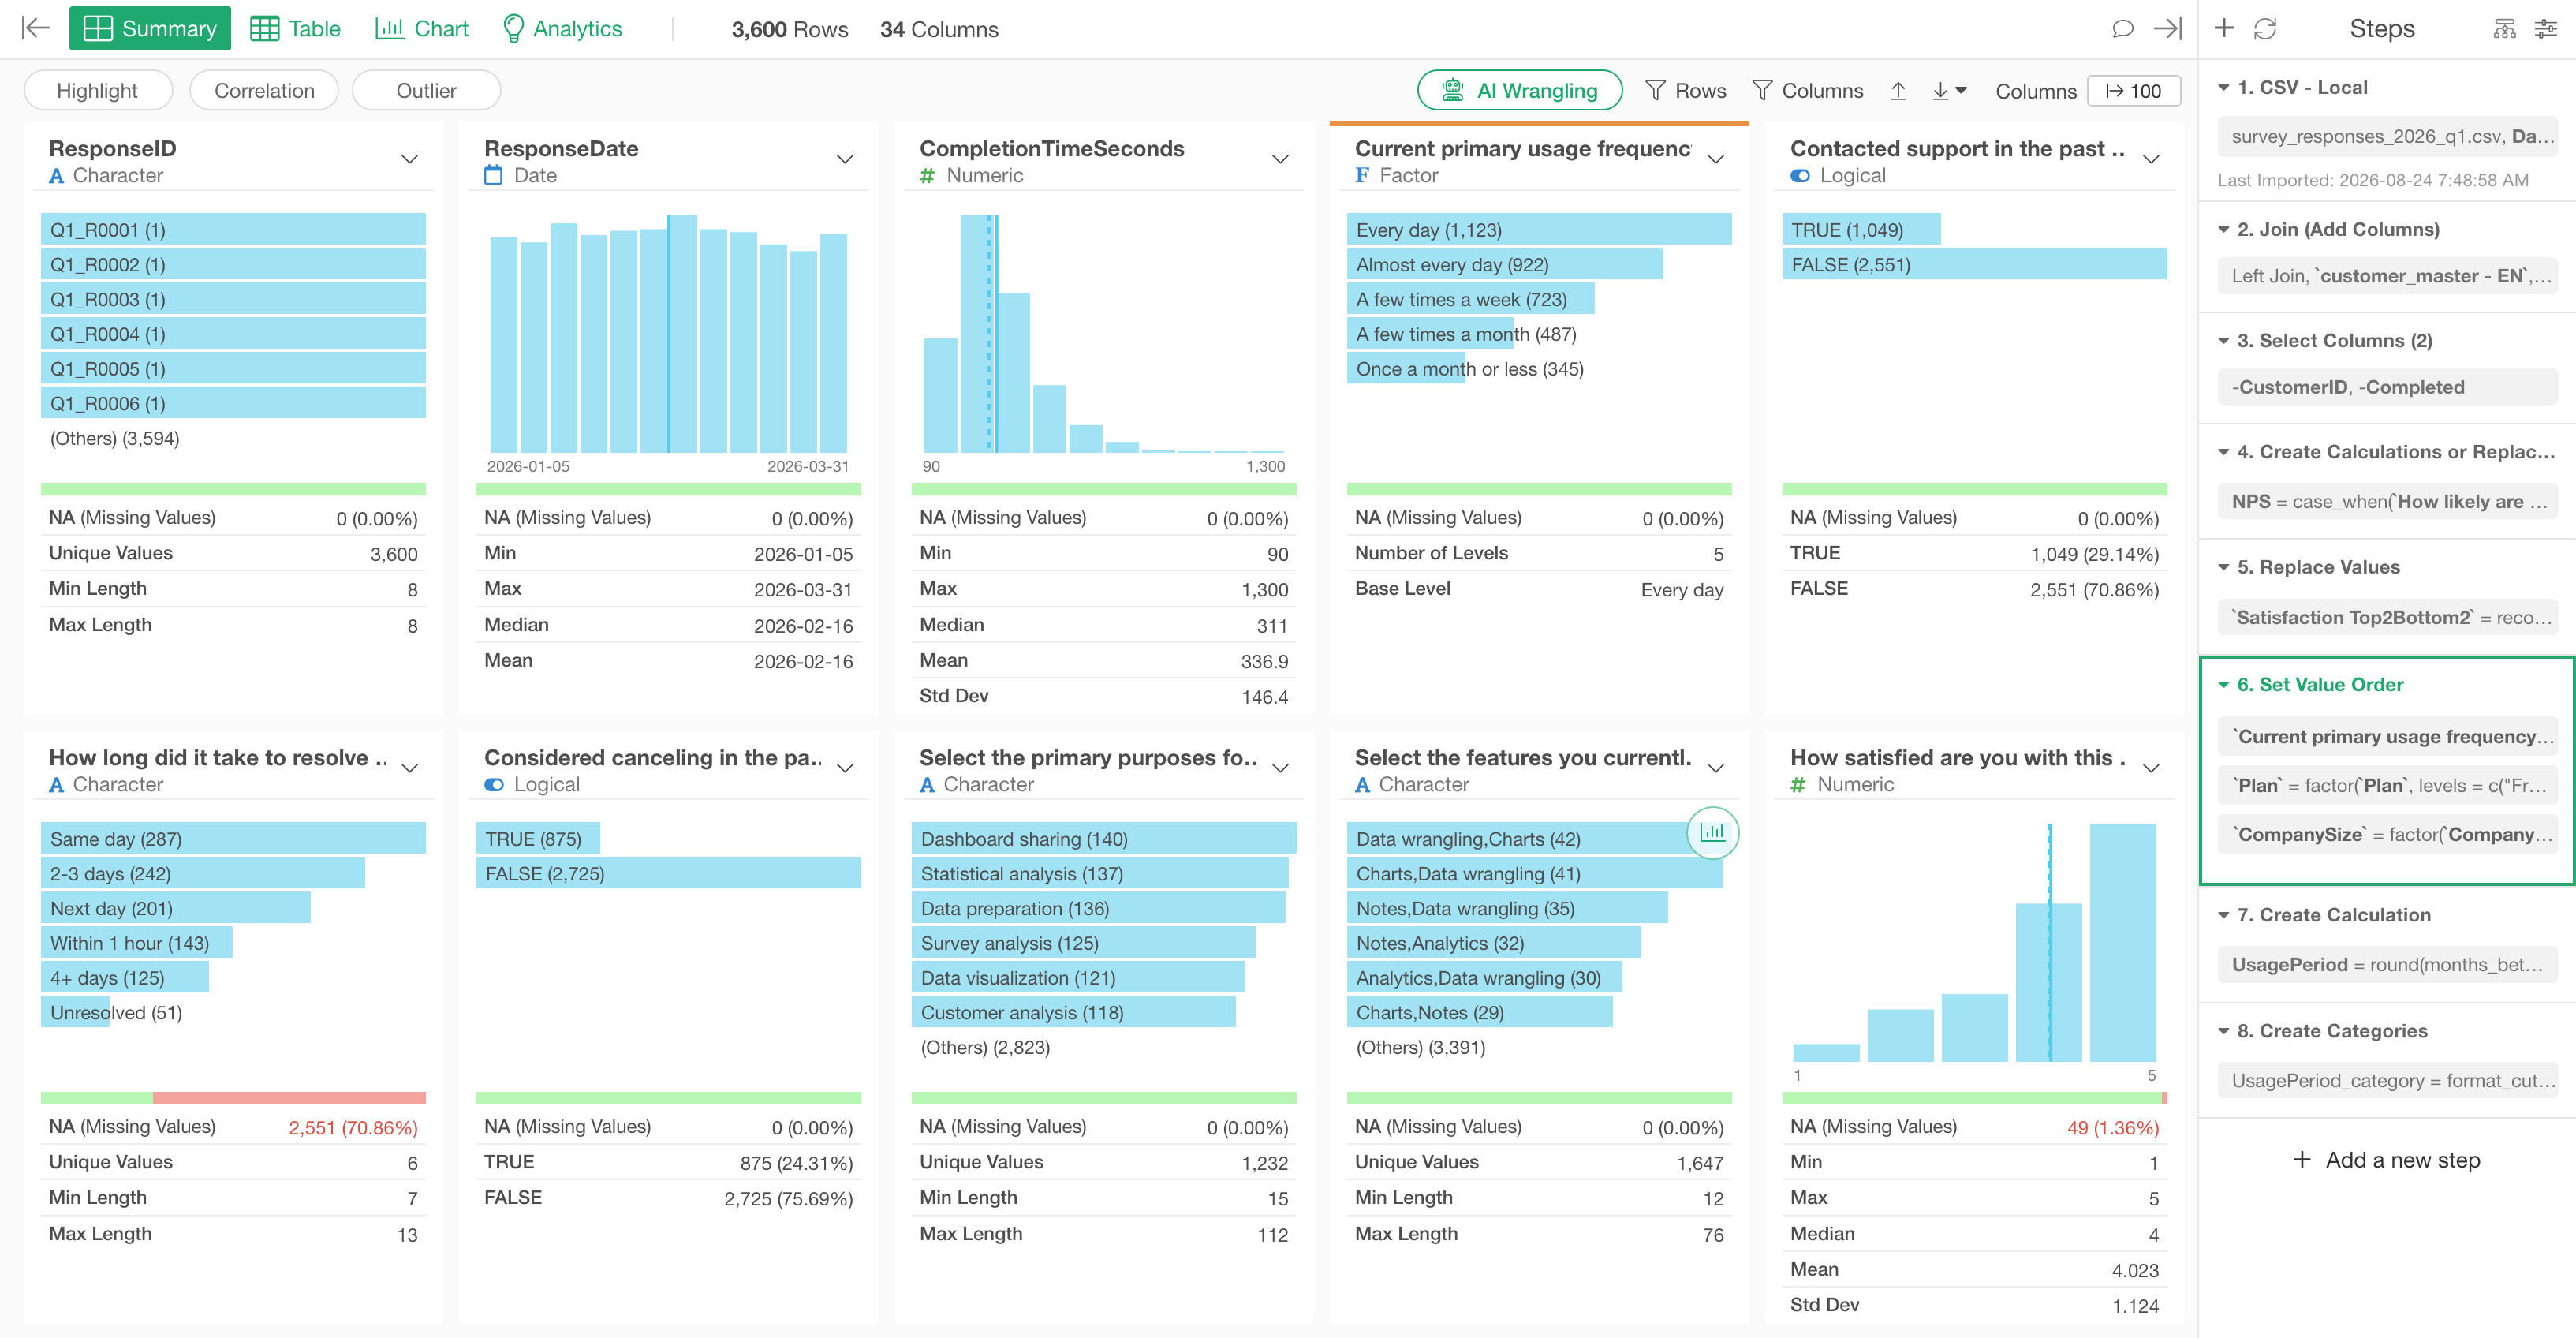Click the Character type icon of ResponseID

57,176
